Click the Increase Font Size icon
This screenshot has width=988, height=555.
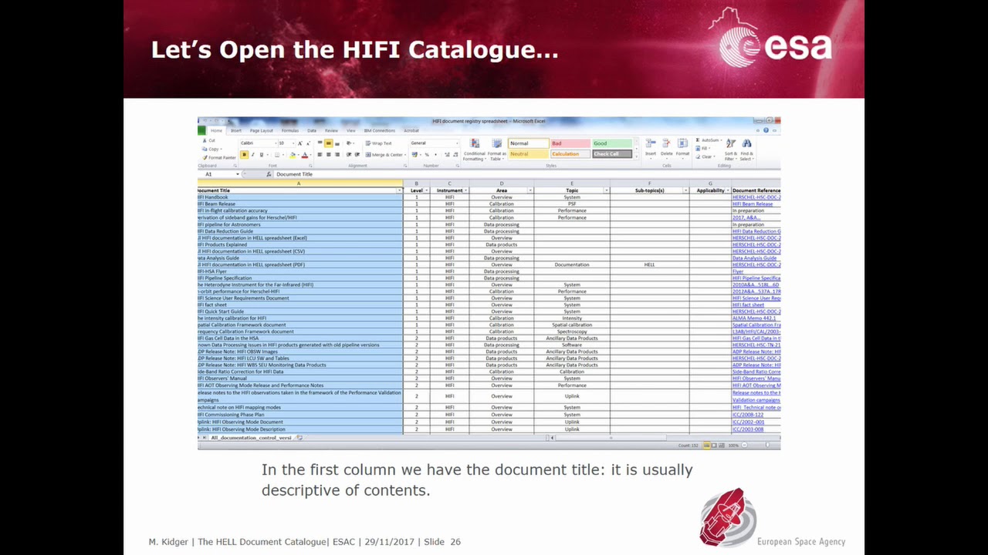300,143
